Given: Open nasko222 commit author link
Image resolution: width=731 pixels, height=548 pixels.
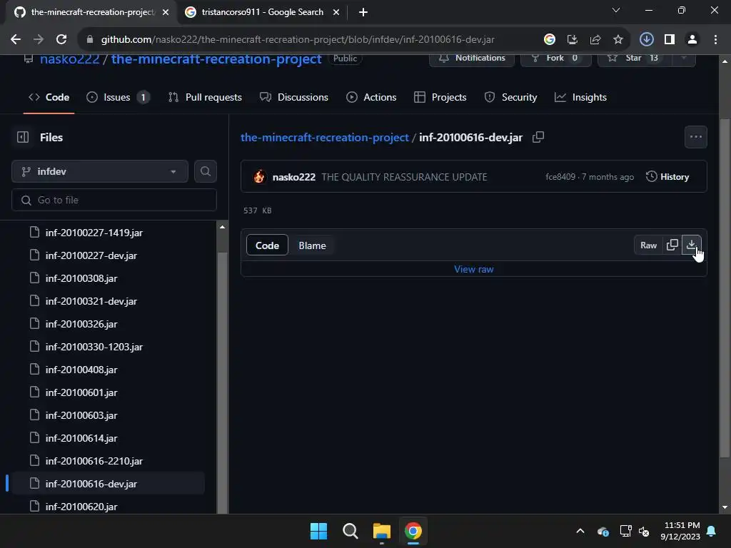Looking at the screenshot, I should point(293,177).
